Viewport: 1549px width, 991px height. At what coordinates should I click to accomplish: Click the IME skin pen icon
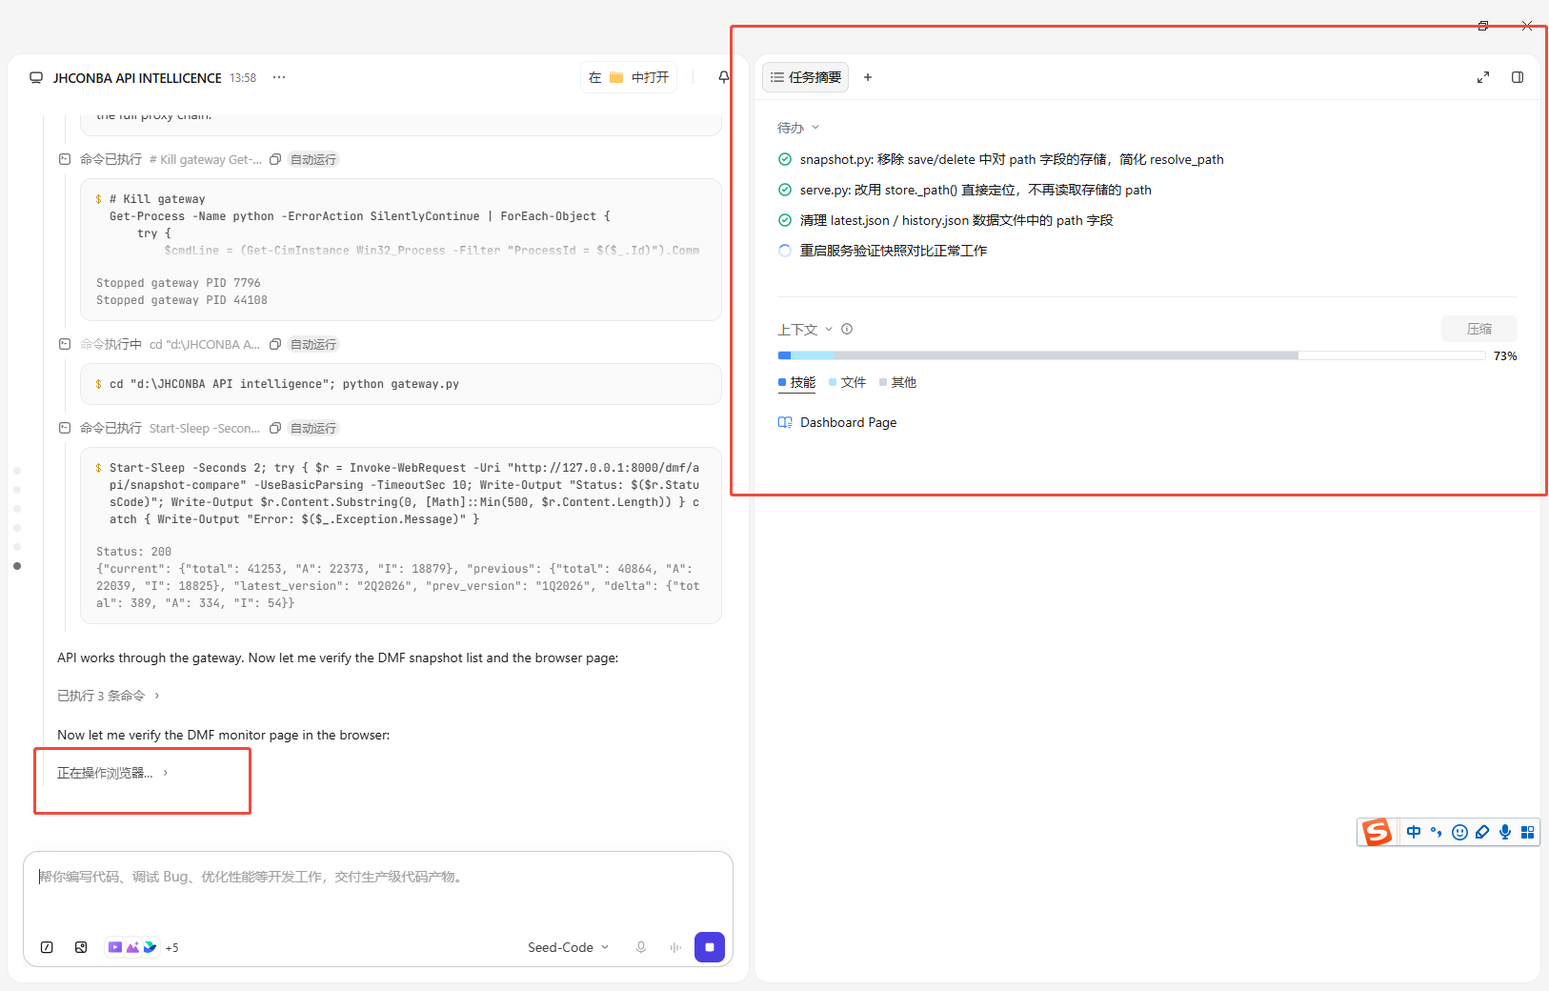(1482, 832)
